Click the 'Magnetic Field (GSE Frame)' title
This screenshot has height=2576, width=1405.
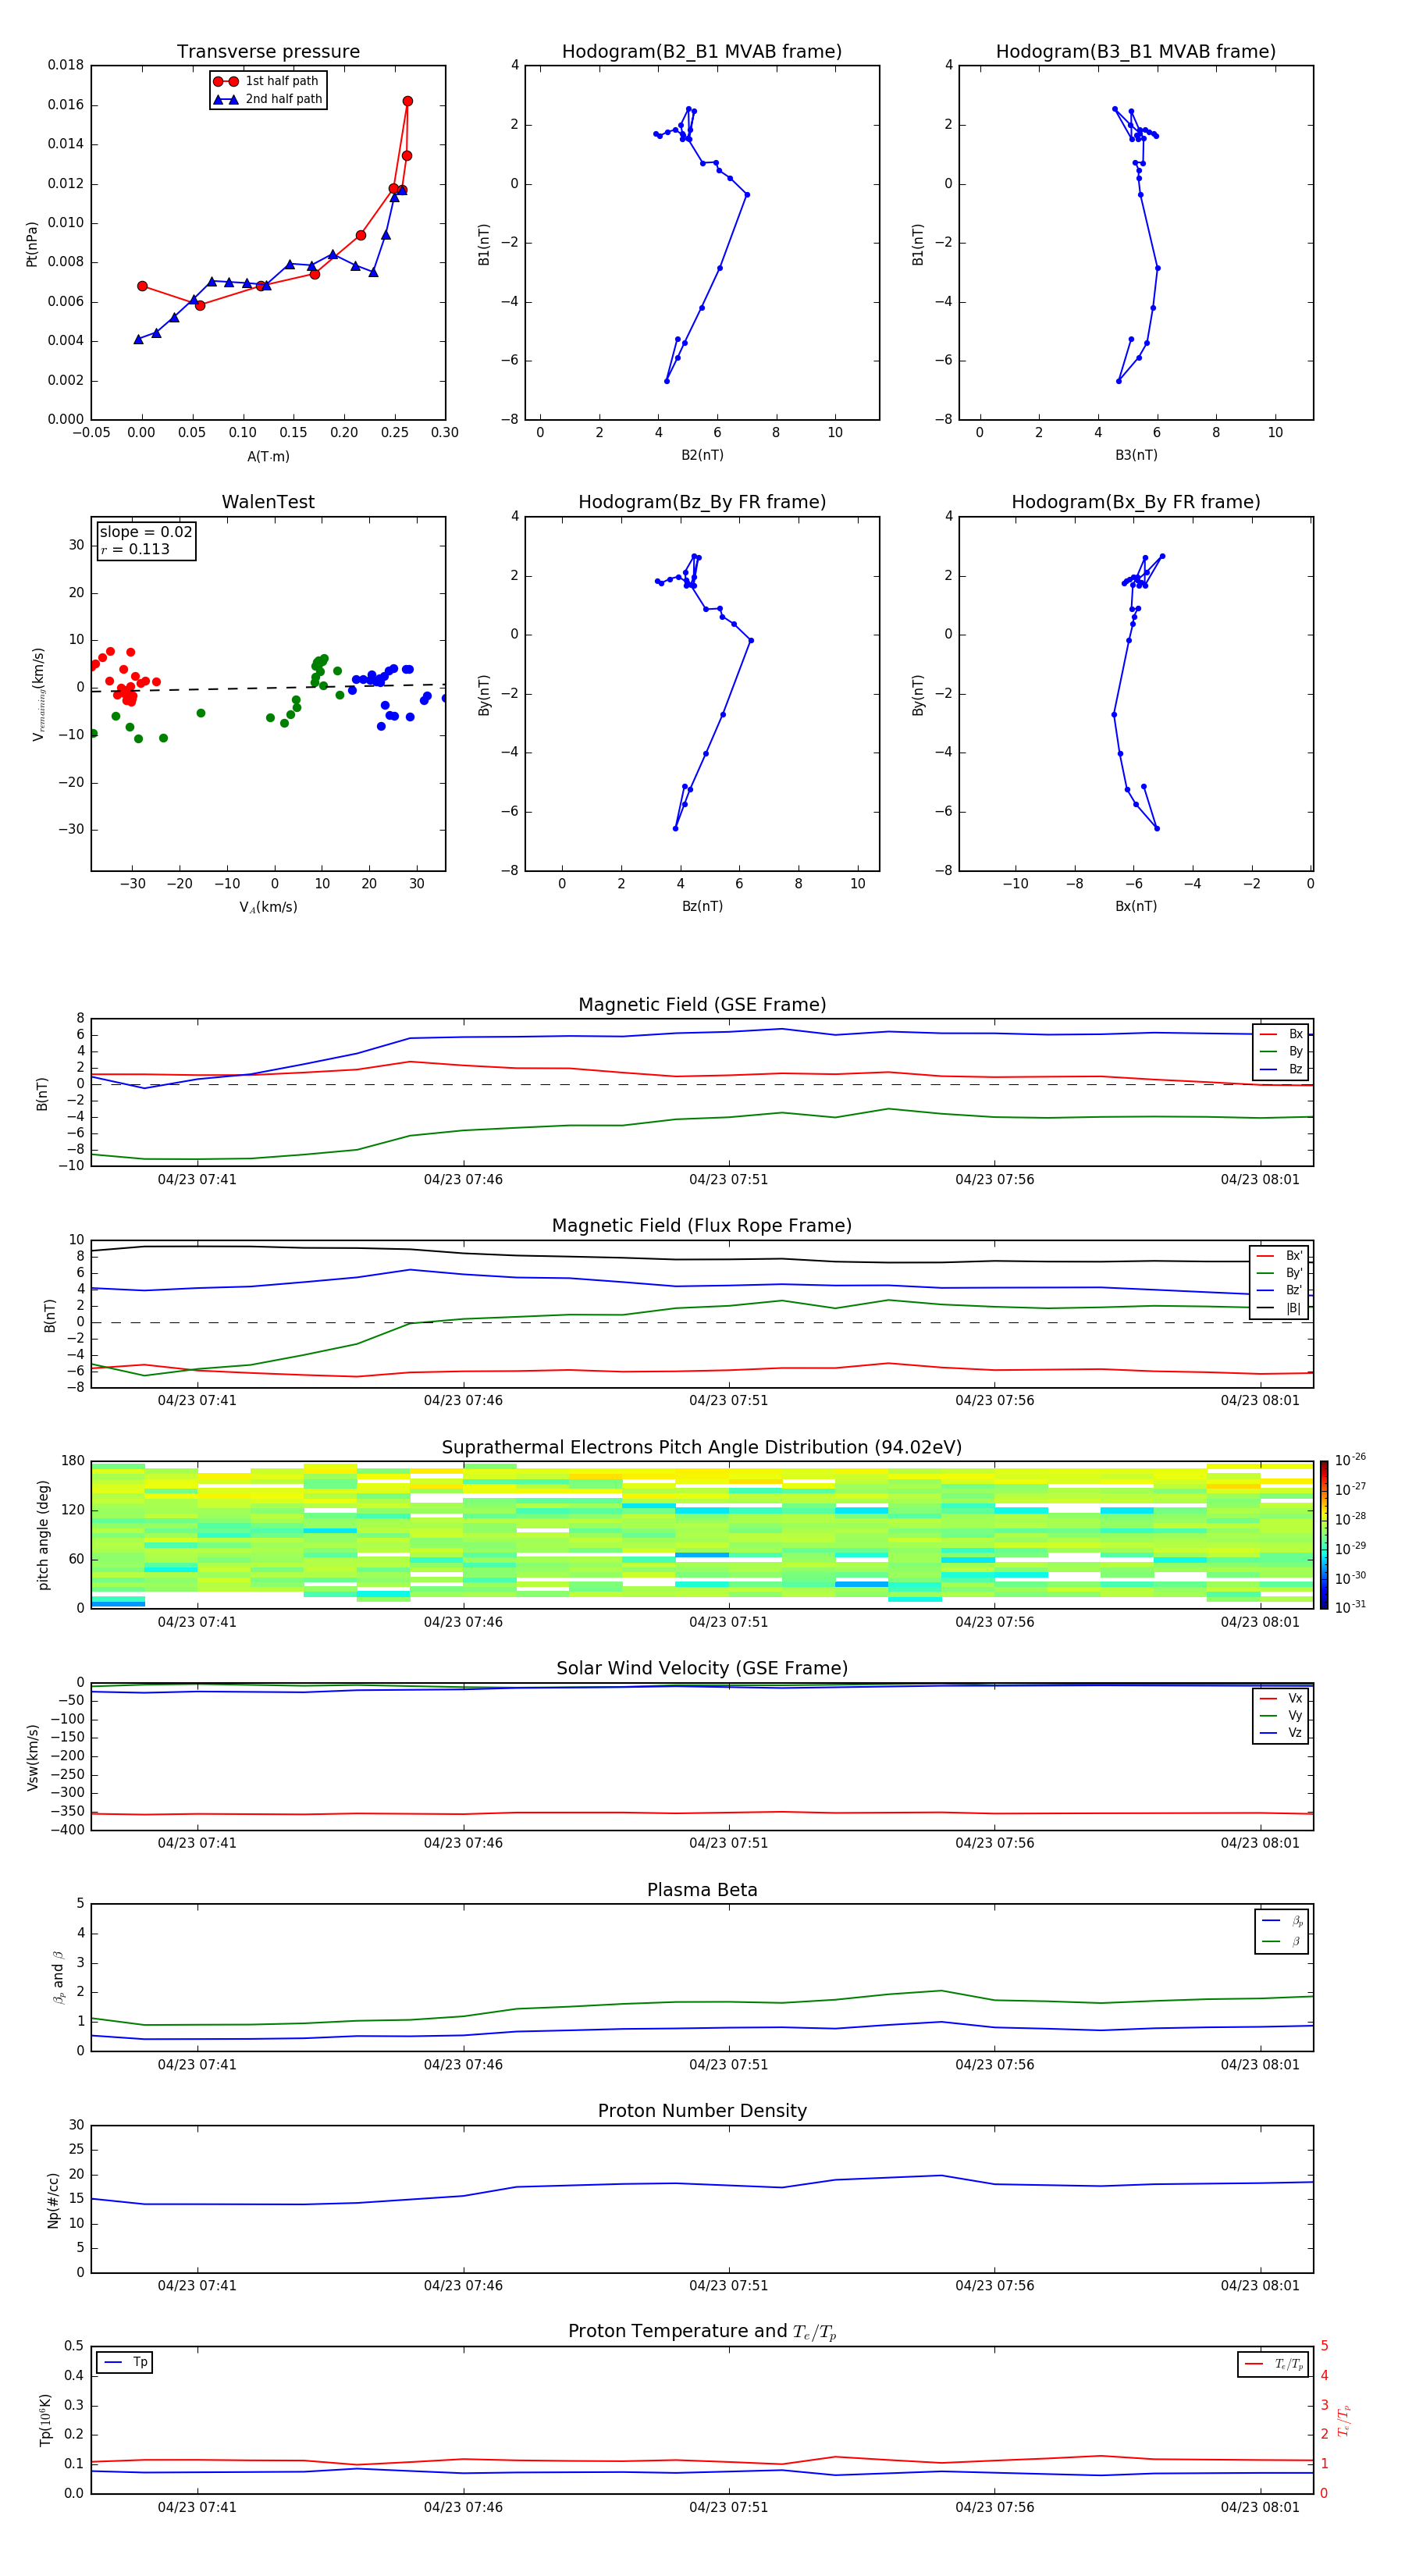coord(702,1005)
